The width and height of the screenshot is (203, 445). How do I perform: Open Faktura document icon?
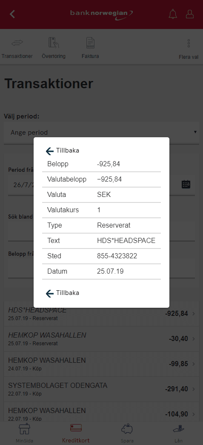(x=90, y=43)
